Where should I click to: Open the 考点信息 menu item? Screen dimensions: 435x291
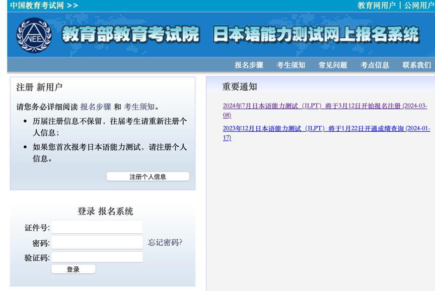[375, 65]
